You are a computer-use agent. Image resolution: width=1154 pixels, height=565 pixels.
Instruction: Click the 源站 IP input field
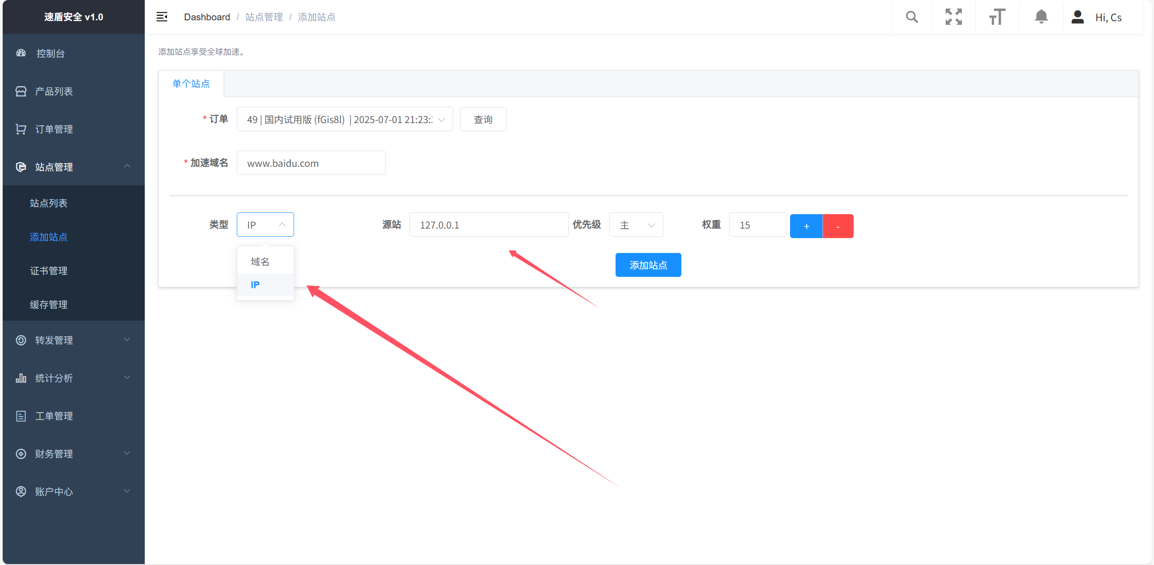click(488, 225)
